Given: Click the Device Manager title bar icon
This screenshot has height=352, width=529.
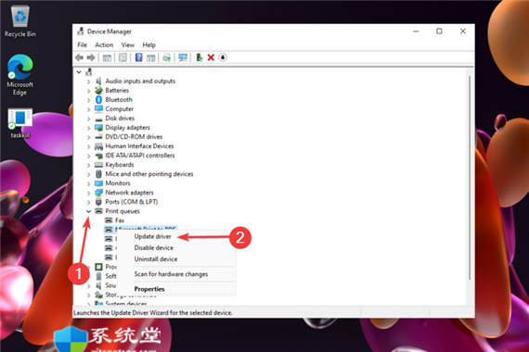Looking at the screenshot, I should click(x=81, y=31).
